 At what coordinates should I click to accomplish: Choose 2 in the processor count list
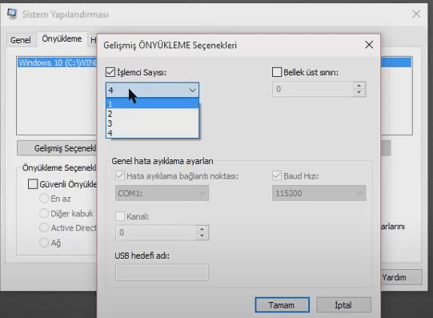[x=152, y=114]
